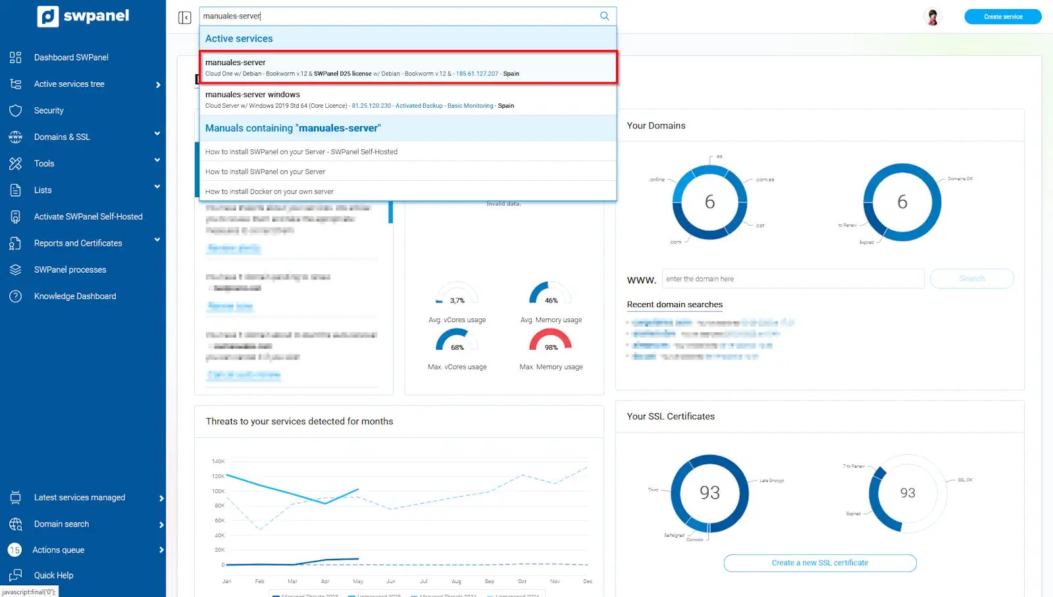This screenshot has height=597, width=1053.
Task: Open Knowledge Dashboard menu item
Action: click(x=75, y=296)
